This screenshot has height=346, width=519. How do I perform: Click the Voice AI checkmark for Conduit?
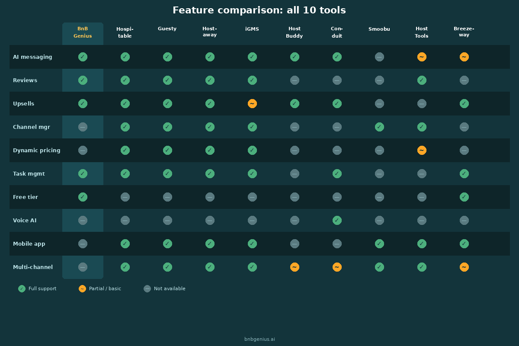click(337, 220)
